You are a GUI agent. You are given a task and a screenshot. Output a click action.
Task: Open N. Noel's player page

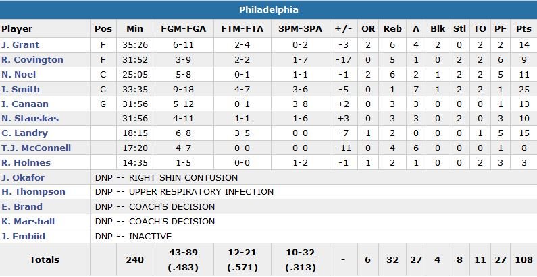click(x=19, y=75)
